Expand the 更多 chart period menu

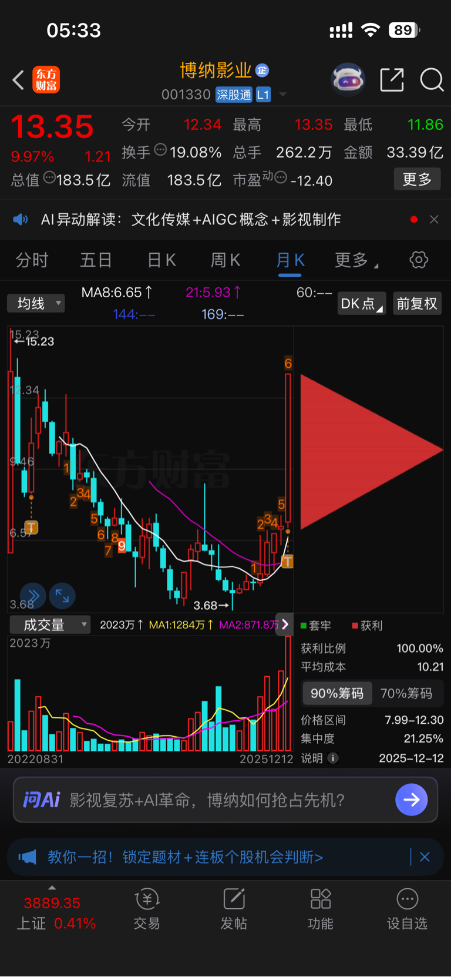pos(356,260)
